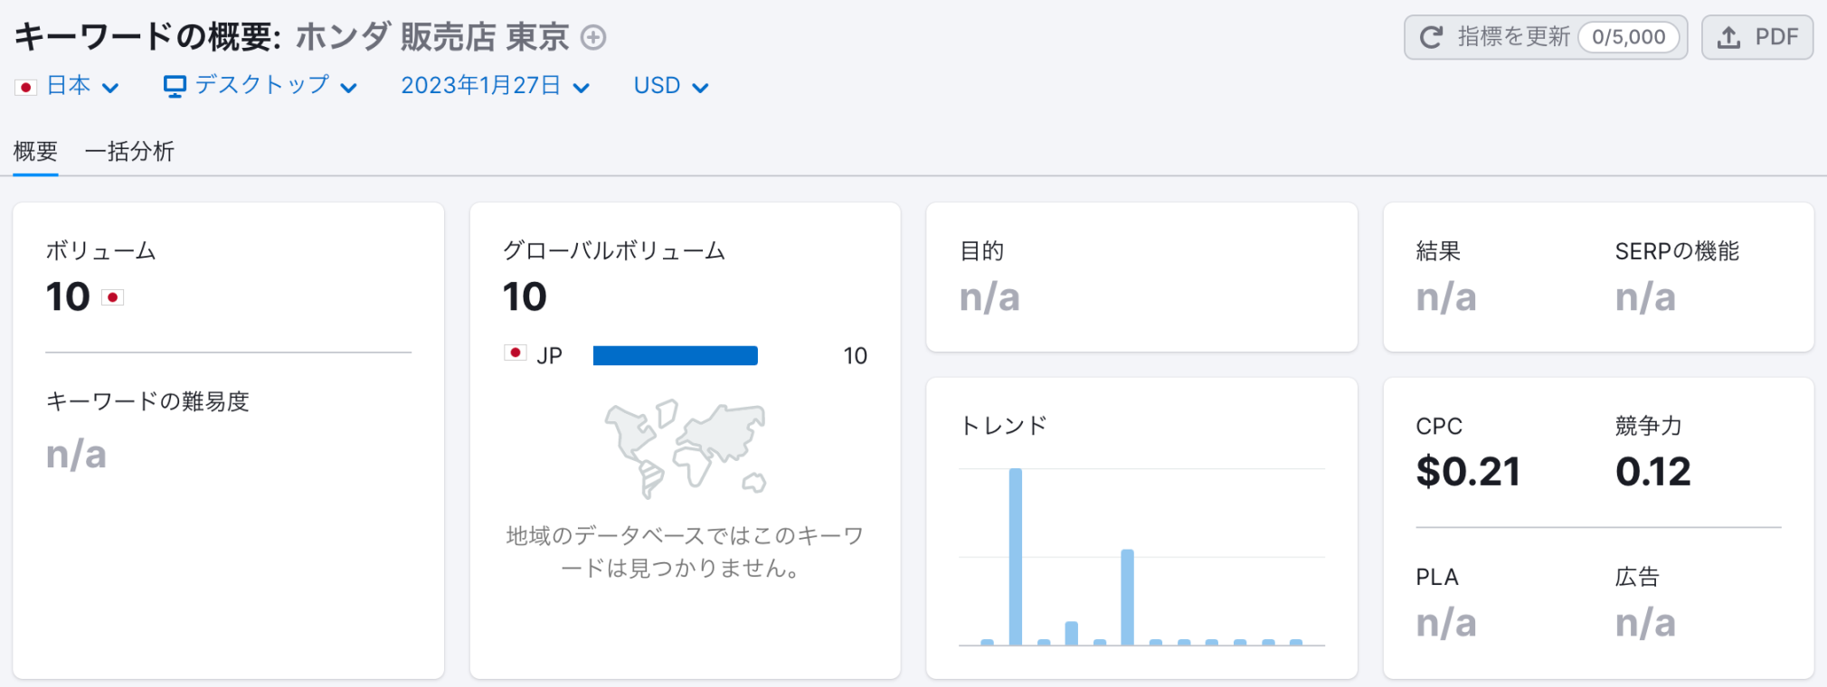1827x687 pixels.
Task: Switch to the 一括分析 tab
Action: [x=129, y=151]
